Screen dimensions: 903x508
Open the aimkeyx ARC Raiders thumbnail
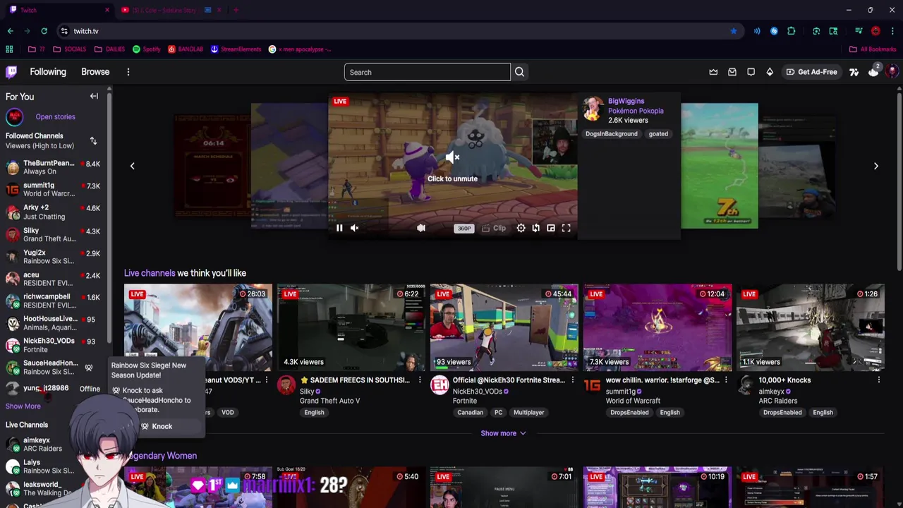coord(810,327)
